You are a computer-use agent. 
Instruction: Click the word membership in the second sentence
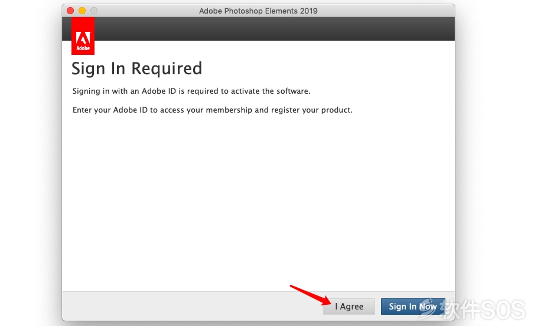point(229,110)
